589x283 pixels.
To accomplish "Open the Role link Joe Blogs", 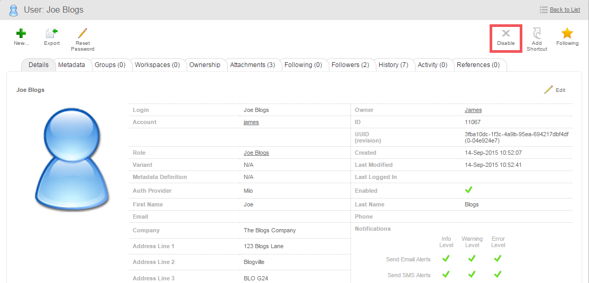I will pos(256,153).
